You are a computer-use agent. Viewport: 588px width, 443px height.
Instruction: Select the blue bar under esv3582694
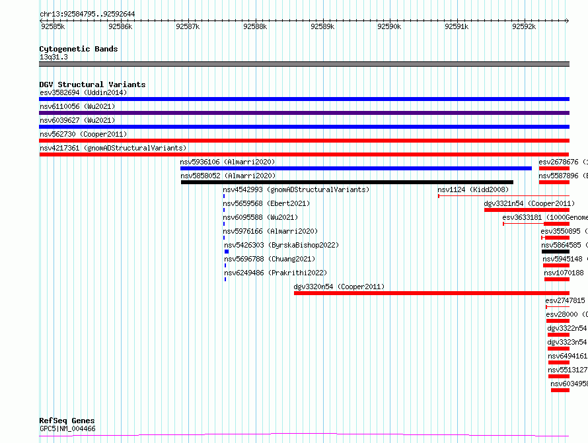[x=304, y=99]
